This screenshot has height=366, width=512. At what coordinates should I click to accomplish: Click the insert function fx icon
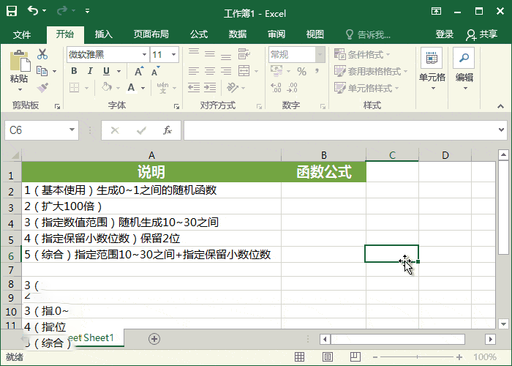167,130
